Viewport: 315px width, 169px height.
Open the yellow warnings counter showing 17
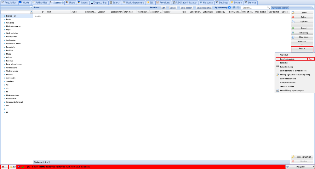(13, 167)
